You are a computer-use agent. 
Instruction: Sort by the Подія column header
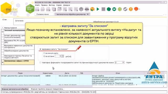(x=20, y=73)
